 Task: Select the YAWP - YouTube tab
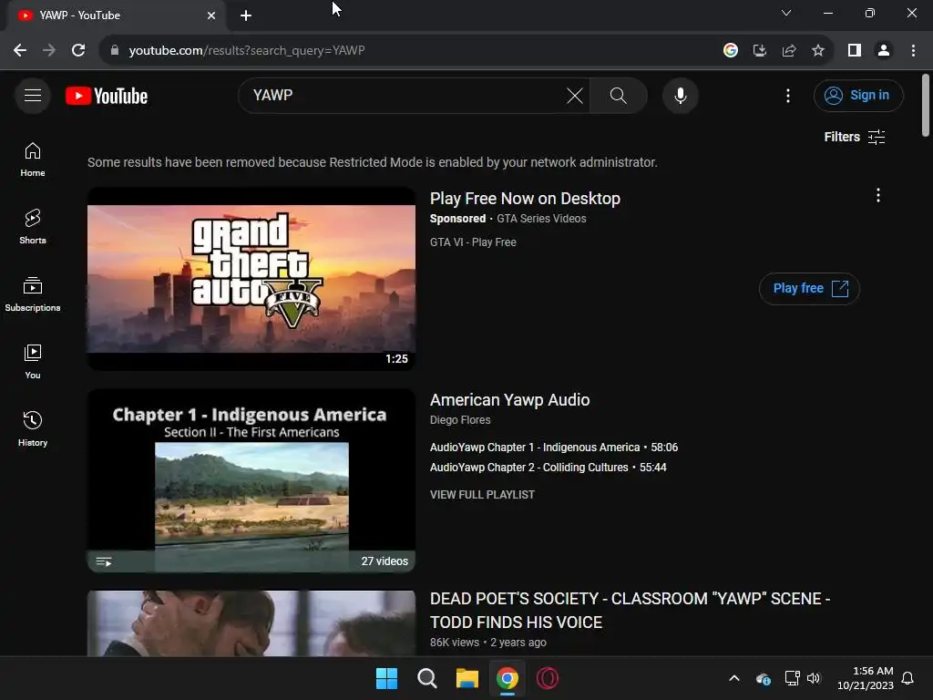(116, 15)
